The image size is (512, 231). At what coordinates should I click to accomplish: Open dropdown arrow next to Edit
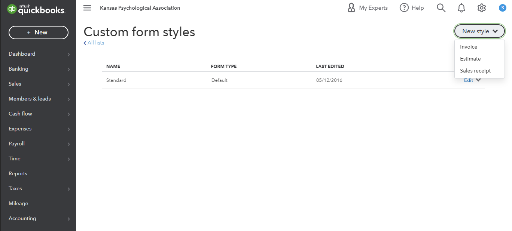478,80
